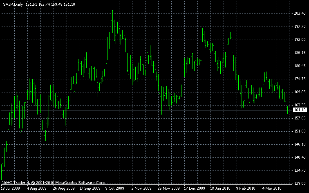Click the GAZP,Daily chart title

[12, 4]
